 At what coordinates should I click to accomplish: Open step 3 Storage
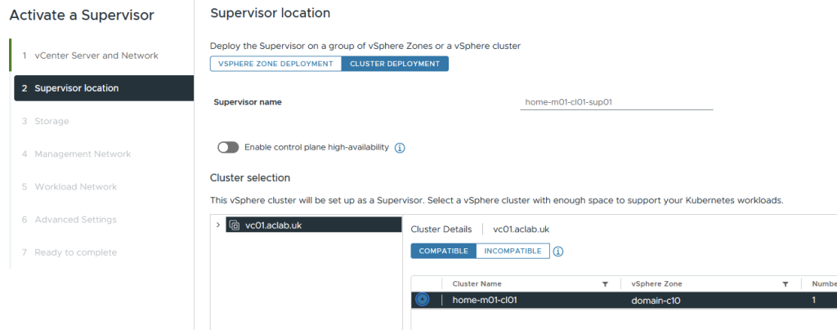tap(51, 121)
